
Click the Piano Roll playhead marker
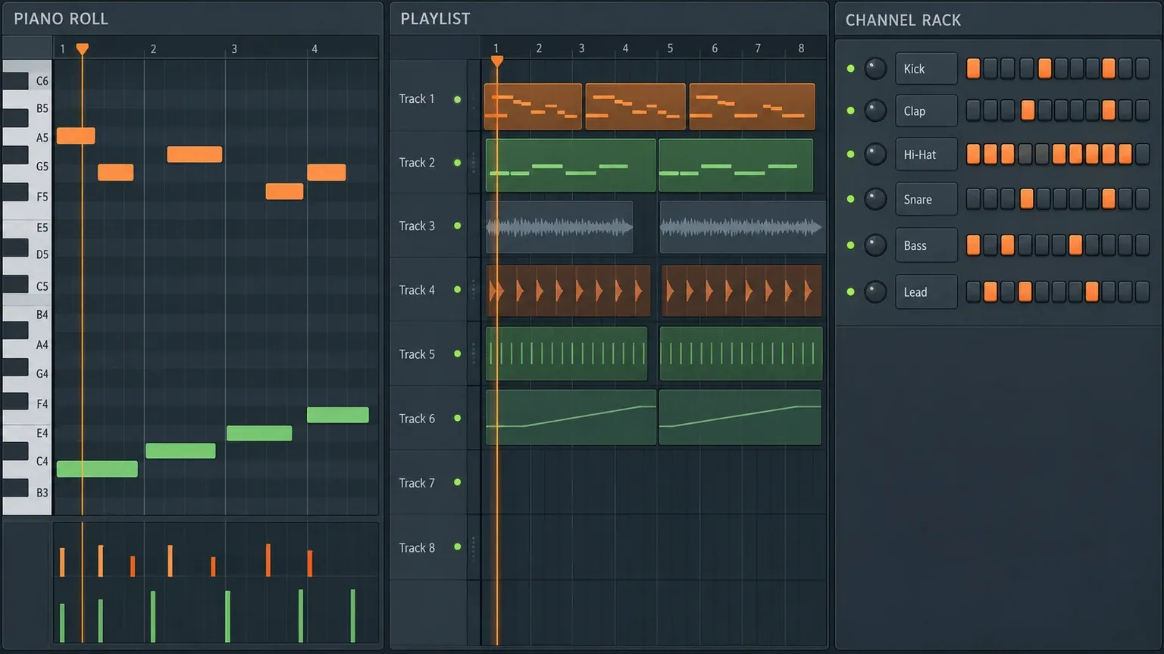82,49
